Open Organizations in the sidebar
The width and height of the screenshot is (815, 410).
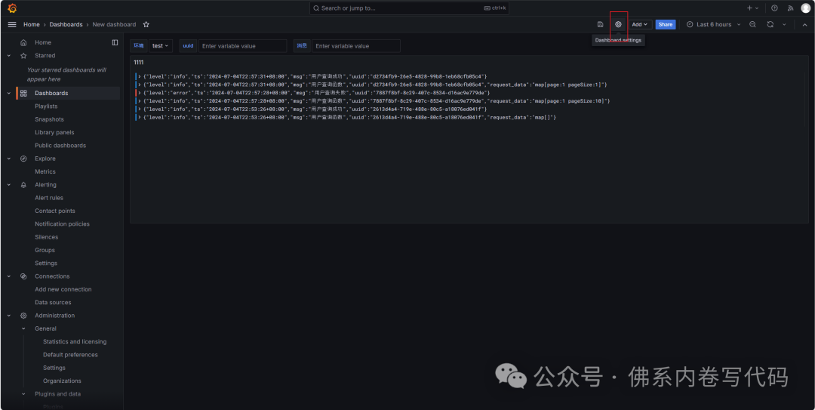pos(63,381)
